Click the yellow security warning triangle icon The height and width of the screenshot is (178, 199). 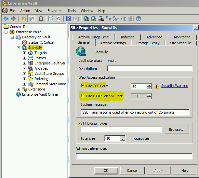tap(156, 86)
